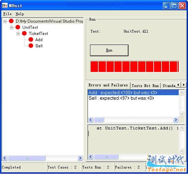Collapse the root project path node
Viewport: 188px width, 174px height.
click(x=5, y=21)
